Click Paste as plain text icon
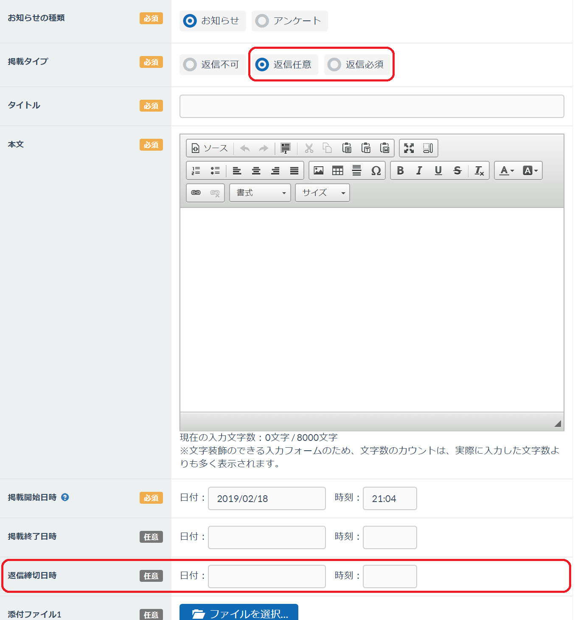 366,148
